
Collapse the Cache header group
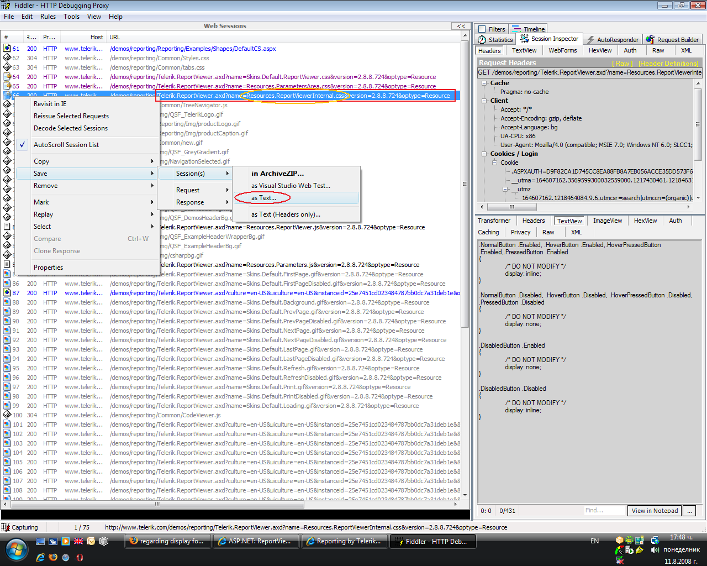pyautogui.click(x=484, y=83)
